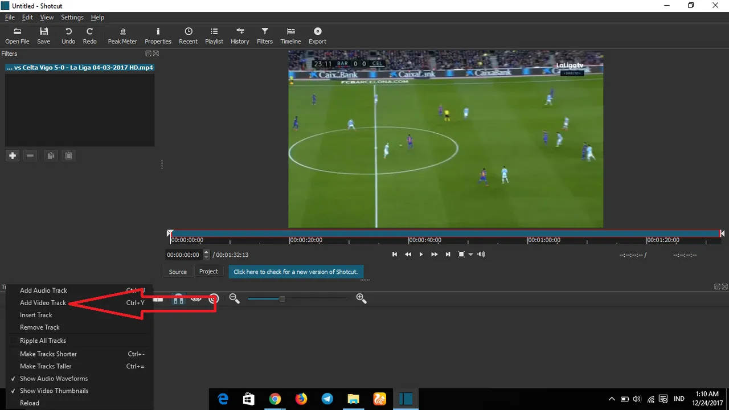729x410 pixels.
Task: Open the Peak Meter panel
Action: click(122, 36)
